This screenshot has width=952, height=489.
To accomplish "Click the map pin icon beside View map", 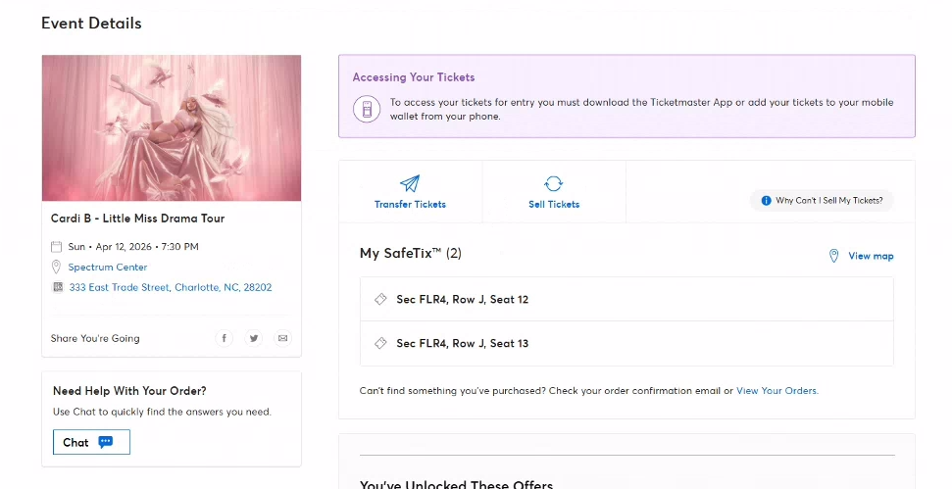I will (834, 256).
